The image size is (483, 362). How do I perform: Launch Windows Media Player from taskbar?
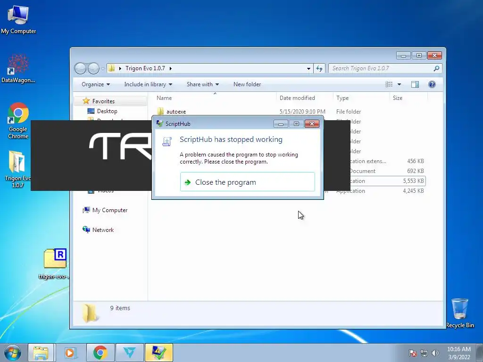pyautogui.click(x=70, y=353)
